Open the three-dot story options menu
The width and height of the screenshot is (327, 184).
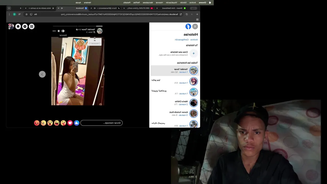pyautogui.click(x=54, y=31)
